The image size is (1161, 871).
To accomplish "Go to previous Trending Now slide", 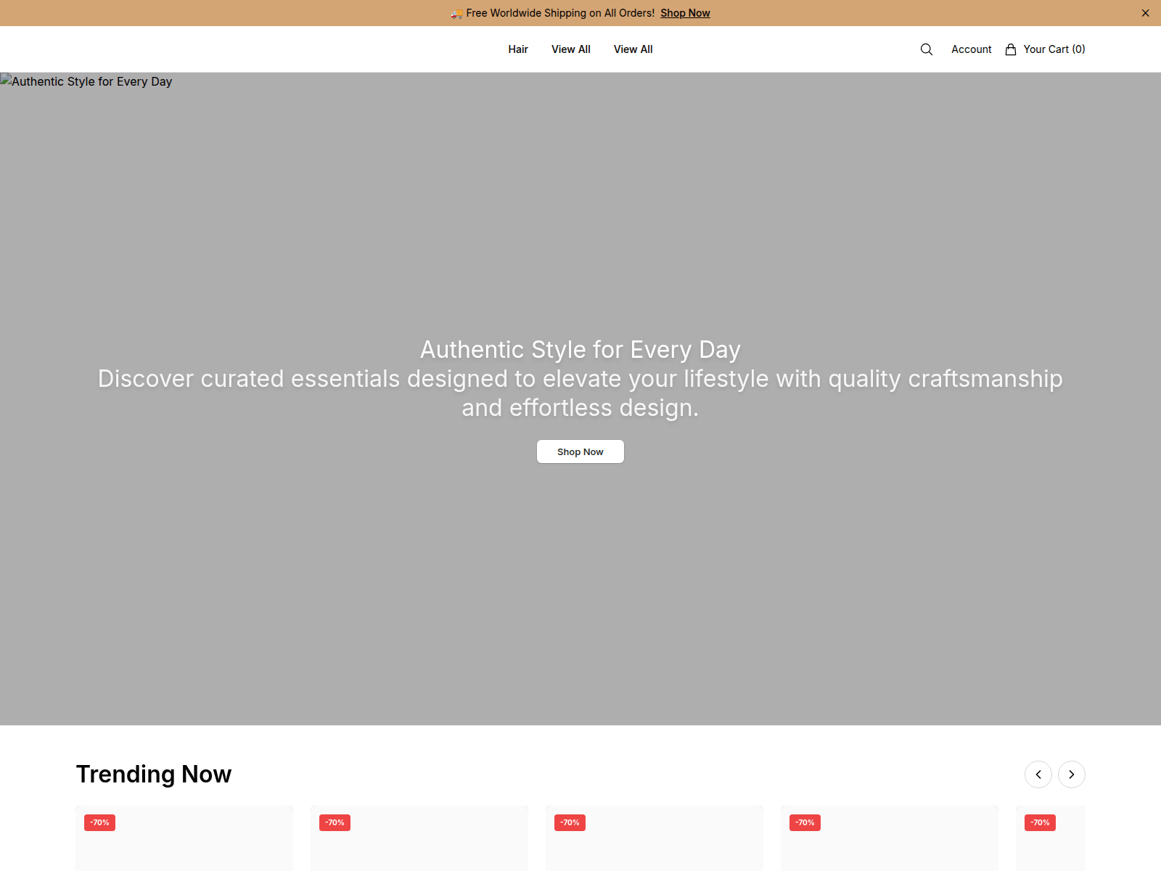I will (1038, 774).
